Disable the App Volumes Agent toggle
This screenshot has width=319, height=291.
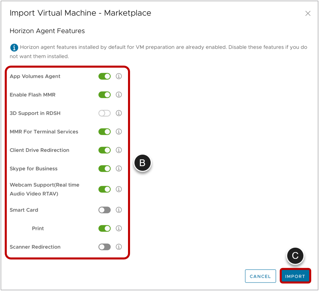pyautogui.click(x=104, y=76)
